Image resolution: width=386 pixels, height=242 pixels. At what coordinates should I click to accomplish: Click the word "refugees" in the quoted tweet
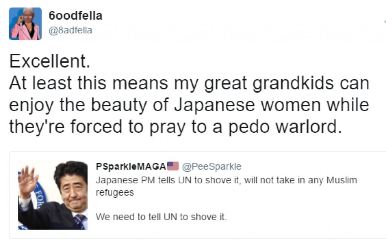115,192
